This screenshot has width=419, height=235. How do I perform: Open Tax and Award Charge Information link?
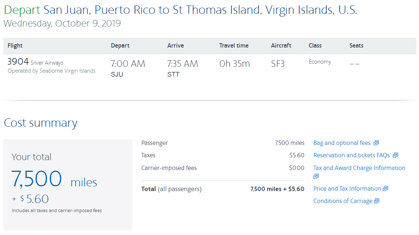pos(359,168)
